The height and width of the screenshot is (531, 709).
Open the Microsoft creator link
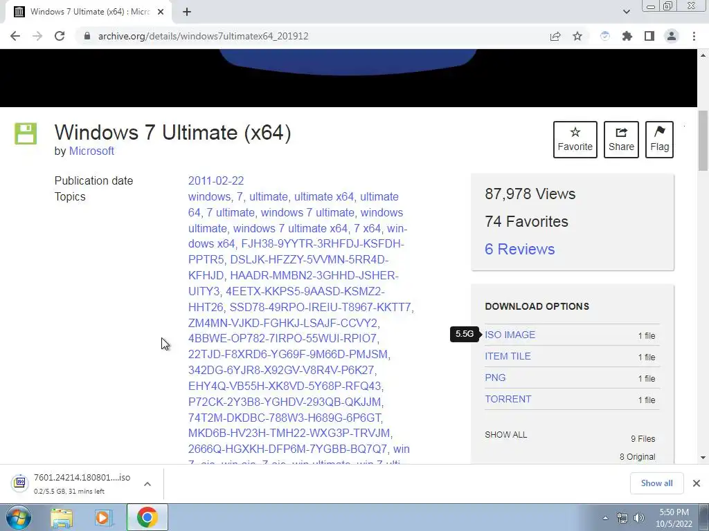[x=91, y=151]
